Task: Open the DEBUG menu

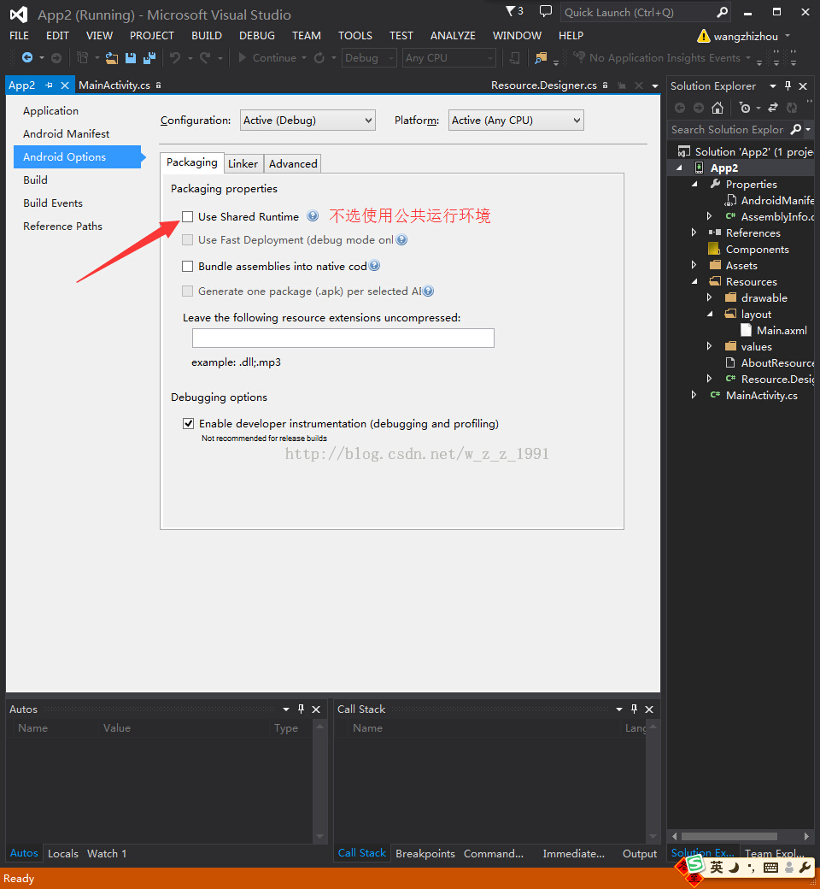Action: 257,35
